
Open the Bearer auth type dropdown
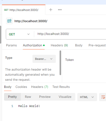tap(44, 59)
